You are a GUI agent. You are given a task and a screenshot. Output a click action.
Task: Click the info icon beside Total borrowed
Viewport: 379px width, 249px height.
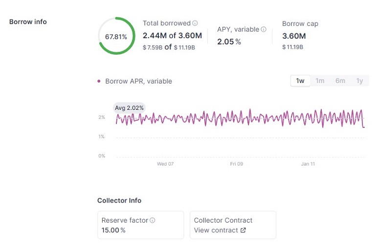coord(195,23)
